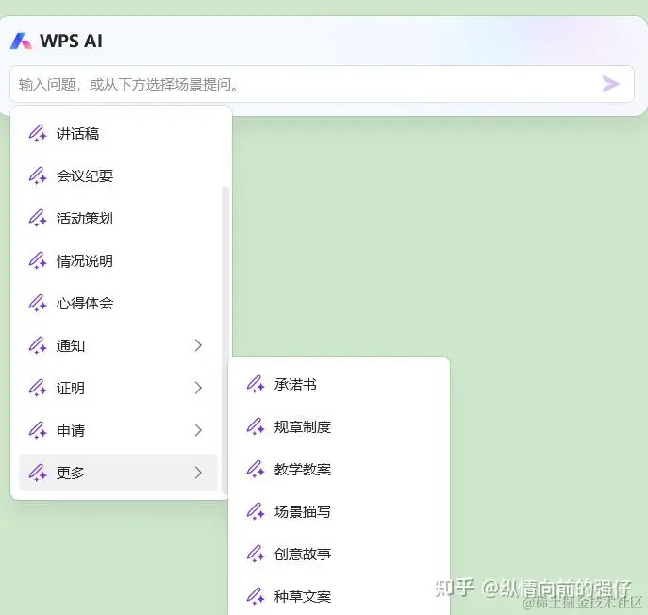Choose 教学教案 in the submenu
Viewport: 648px width, 615px height.
coord(339,469)
